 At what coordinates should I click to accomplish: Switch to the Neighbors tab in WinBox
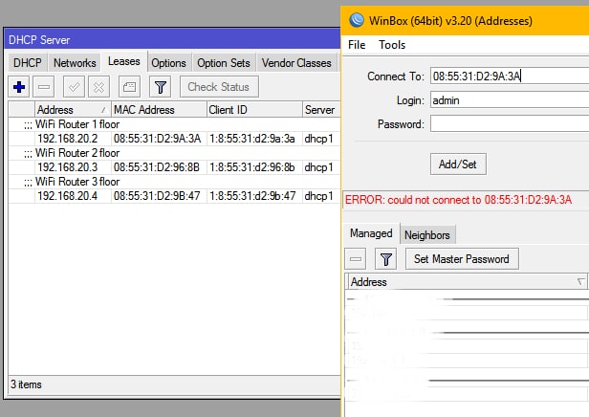click(427, 234)
